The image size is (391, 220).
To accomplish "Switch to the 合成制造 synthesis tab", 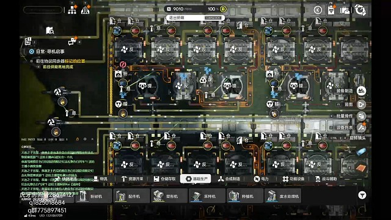I will [229, 179].
